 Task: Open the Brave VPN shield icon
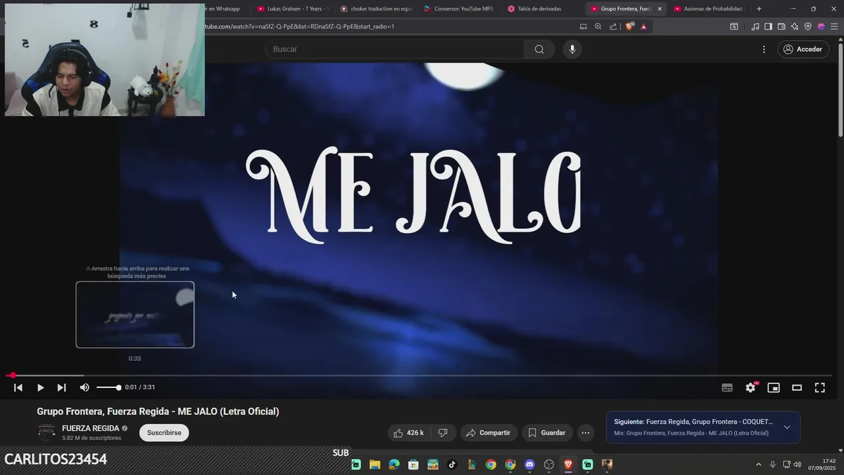[x=808, y=26]
